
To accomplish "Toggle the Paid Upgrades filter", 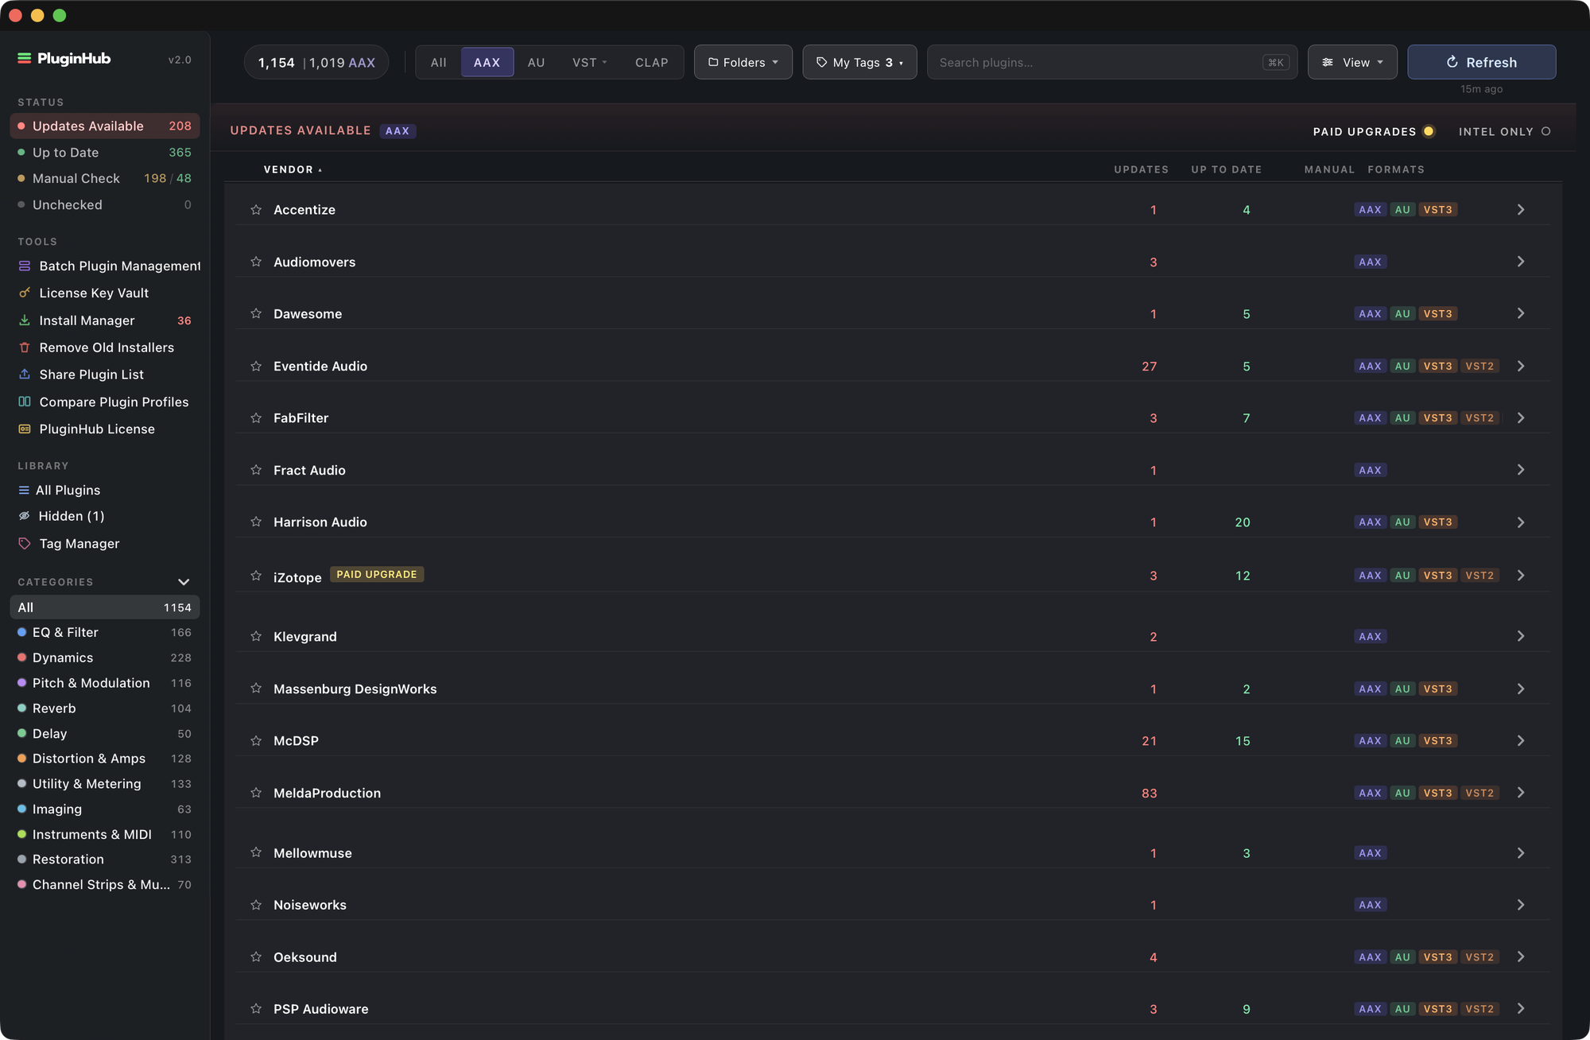I will (1428, 131).
